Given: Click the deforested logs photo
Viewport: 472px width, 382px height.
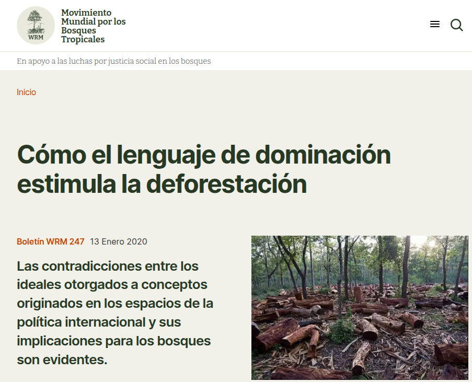Looking at the screenshot, I should coord(360,308).
